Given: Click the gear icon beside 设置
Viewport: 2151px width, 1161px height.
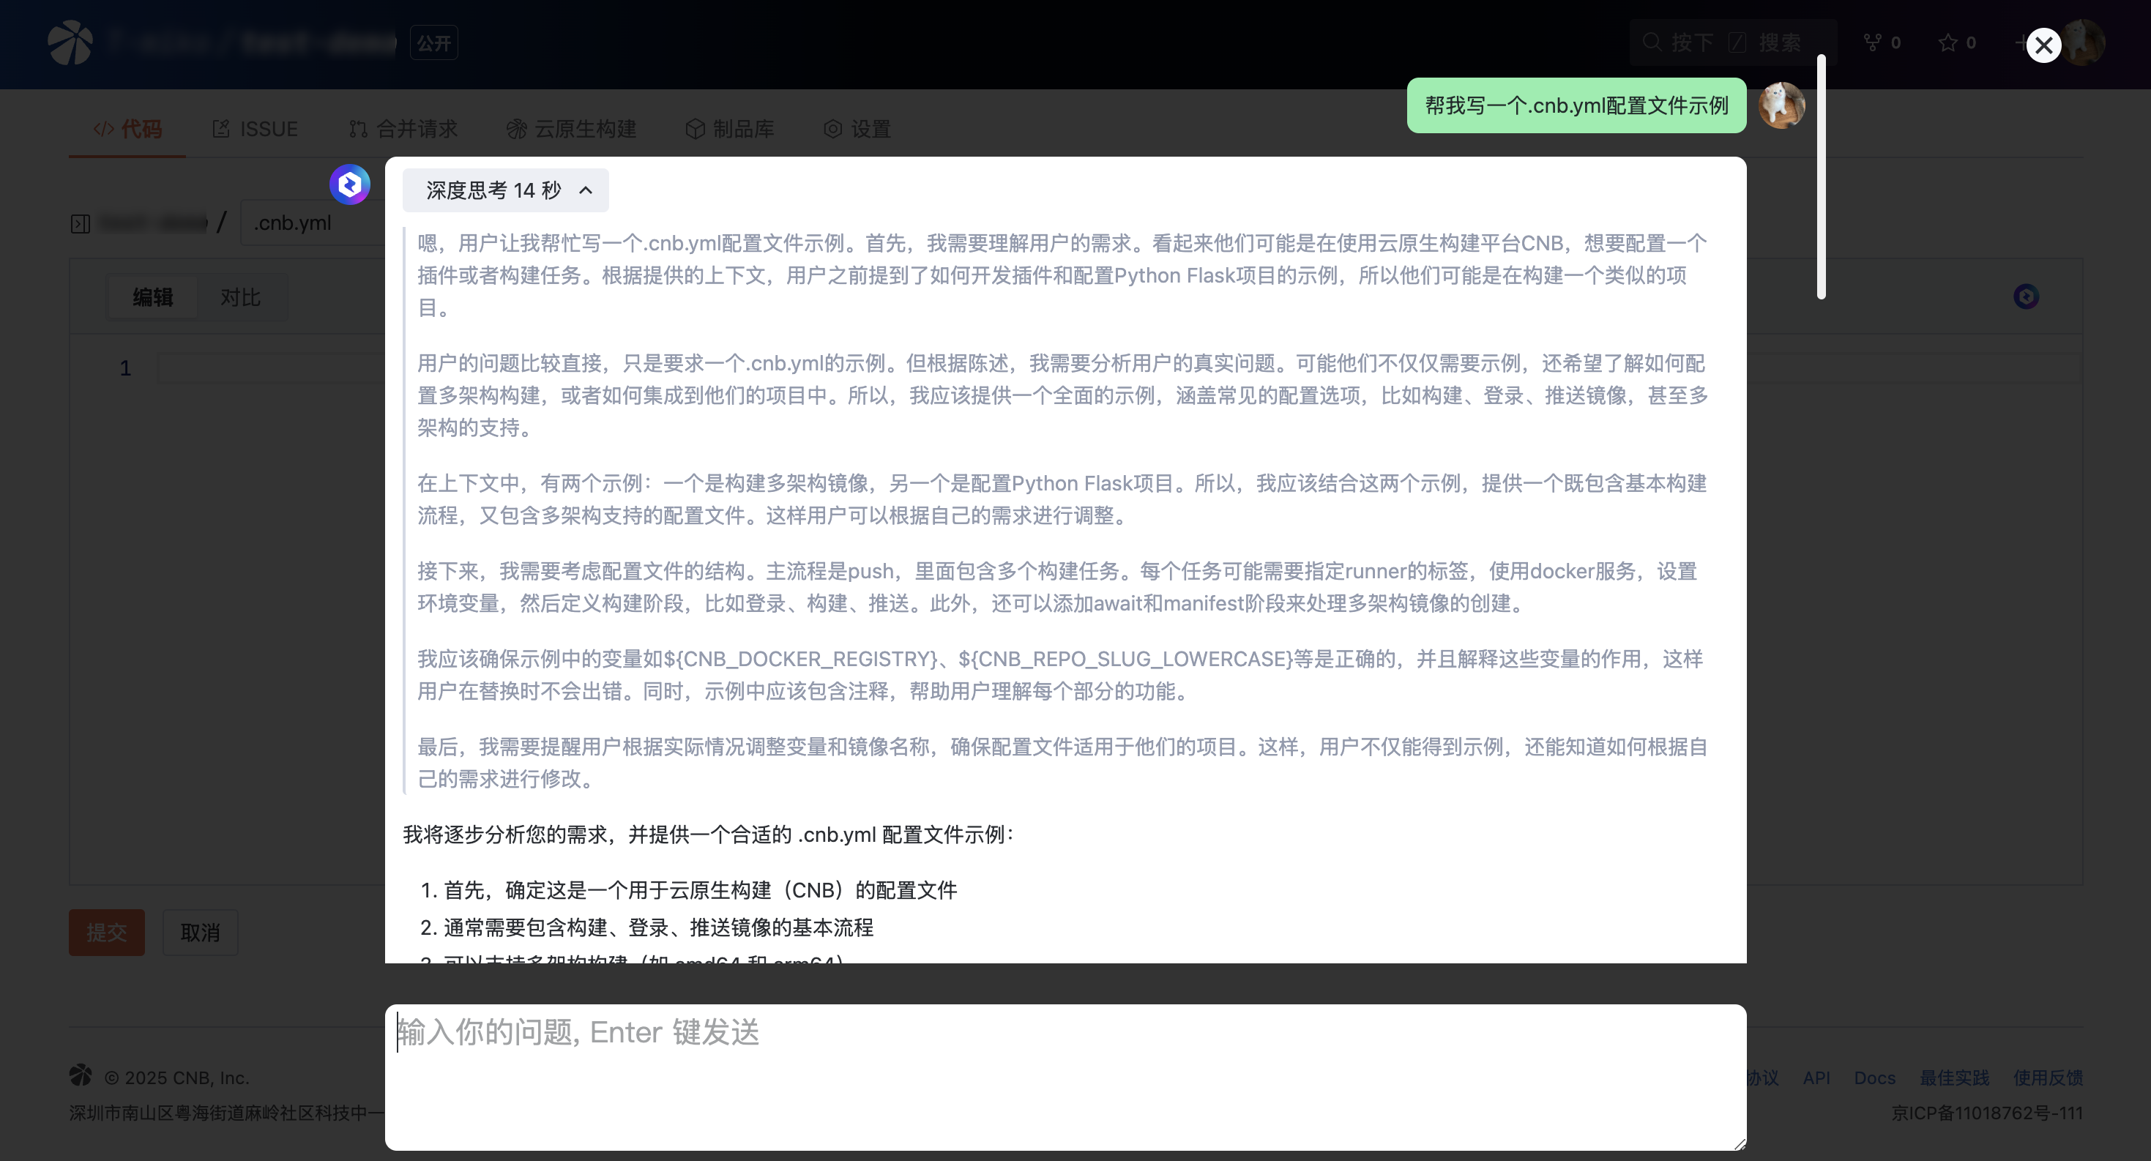Looking at the screenshot, I should tap(832, 129).
